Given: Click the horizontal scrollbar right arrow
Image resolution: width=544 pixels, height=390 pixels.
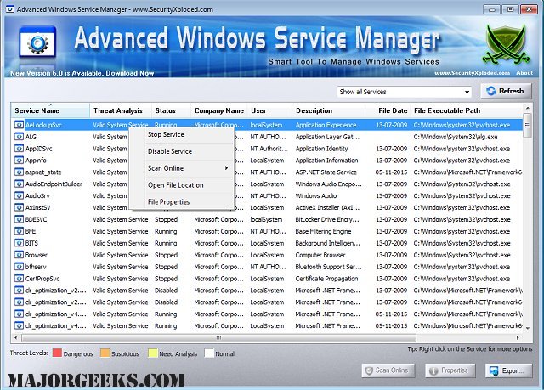Looking at the screenshot, I should click(518, 337).
